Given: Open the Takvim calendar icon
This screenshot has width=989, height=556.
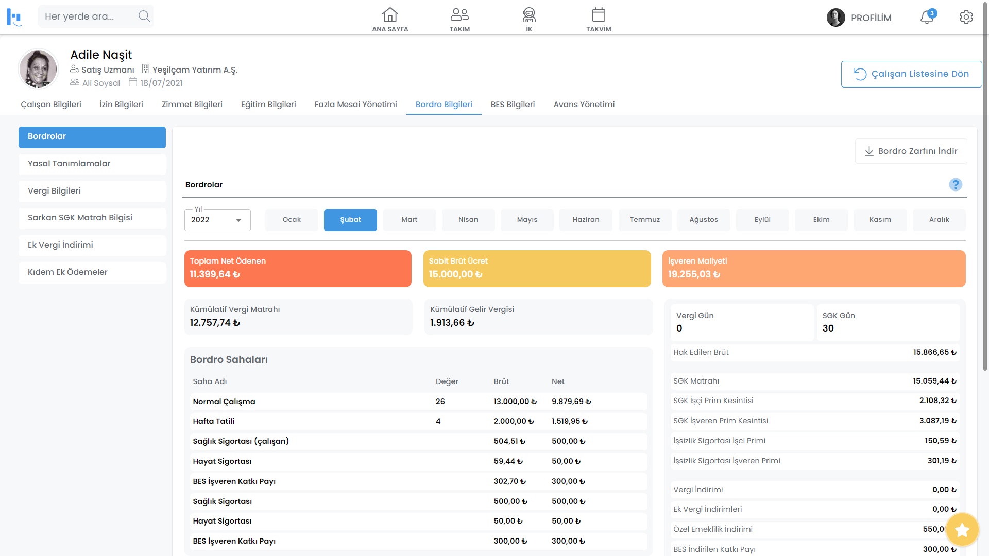Looking at the screenshot, I should (x=598, y=13).
